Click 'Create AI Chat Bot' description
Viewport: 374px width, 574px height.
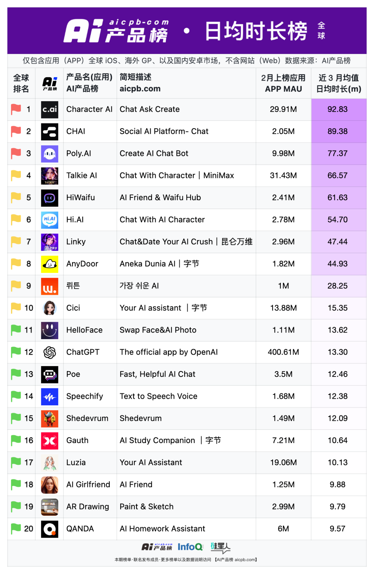[154, 153]
